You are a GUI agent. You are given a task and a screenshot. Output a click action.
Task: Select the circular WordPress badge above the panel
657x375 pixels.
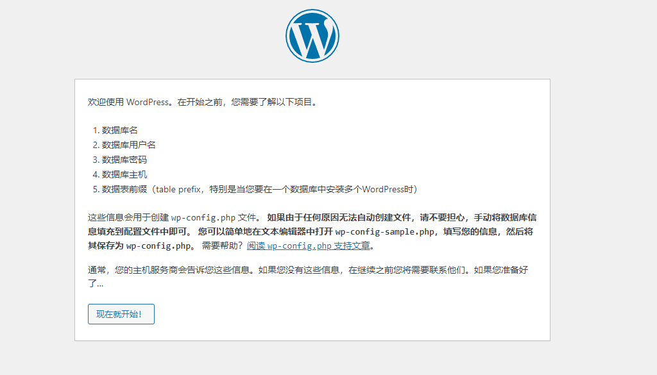[x=312, y=35]
